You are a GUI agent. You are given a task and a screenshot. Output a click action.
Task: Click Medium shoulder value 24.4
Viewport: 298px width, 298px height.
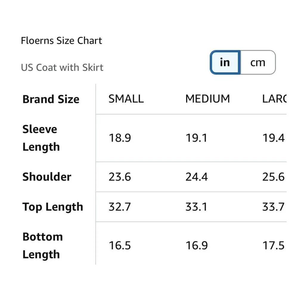(196, 177)
